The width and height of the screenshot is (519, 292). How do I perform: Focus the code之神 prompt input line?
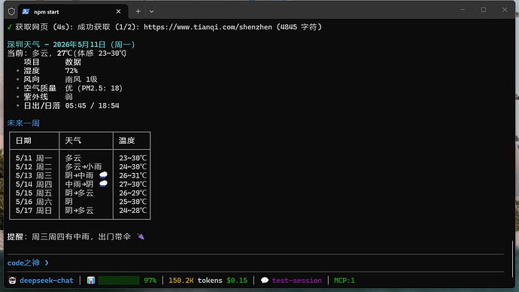(256, 263)
